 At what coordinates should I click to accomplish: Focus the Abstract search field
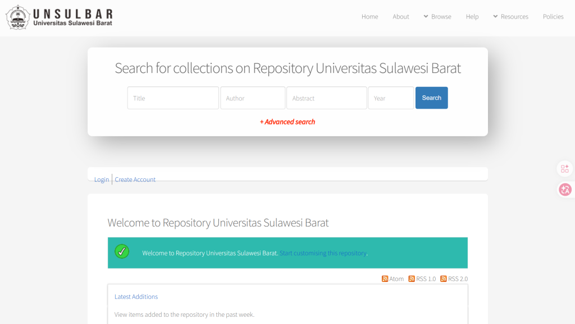327,98
